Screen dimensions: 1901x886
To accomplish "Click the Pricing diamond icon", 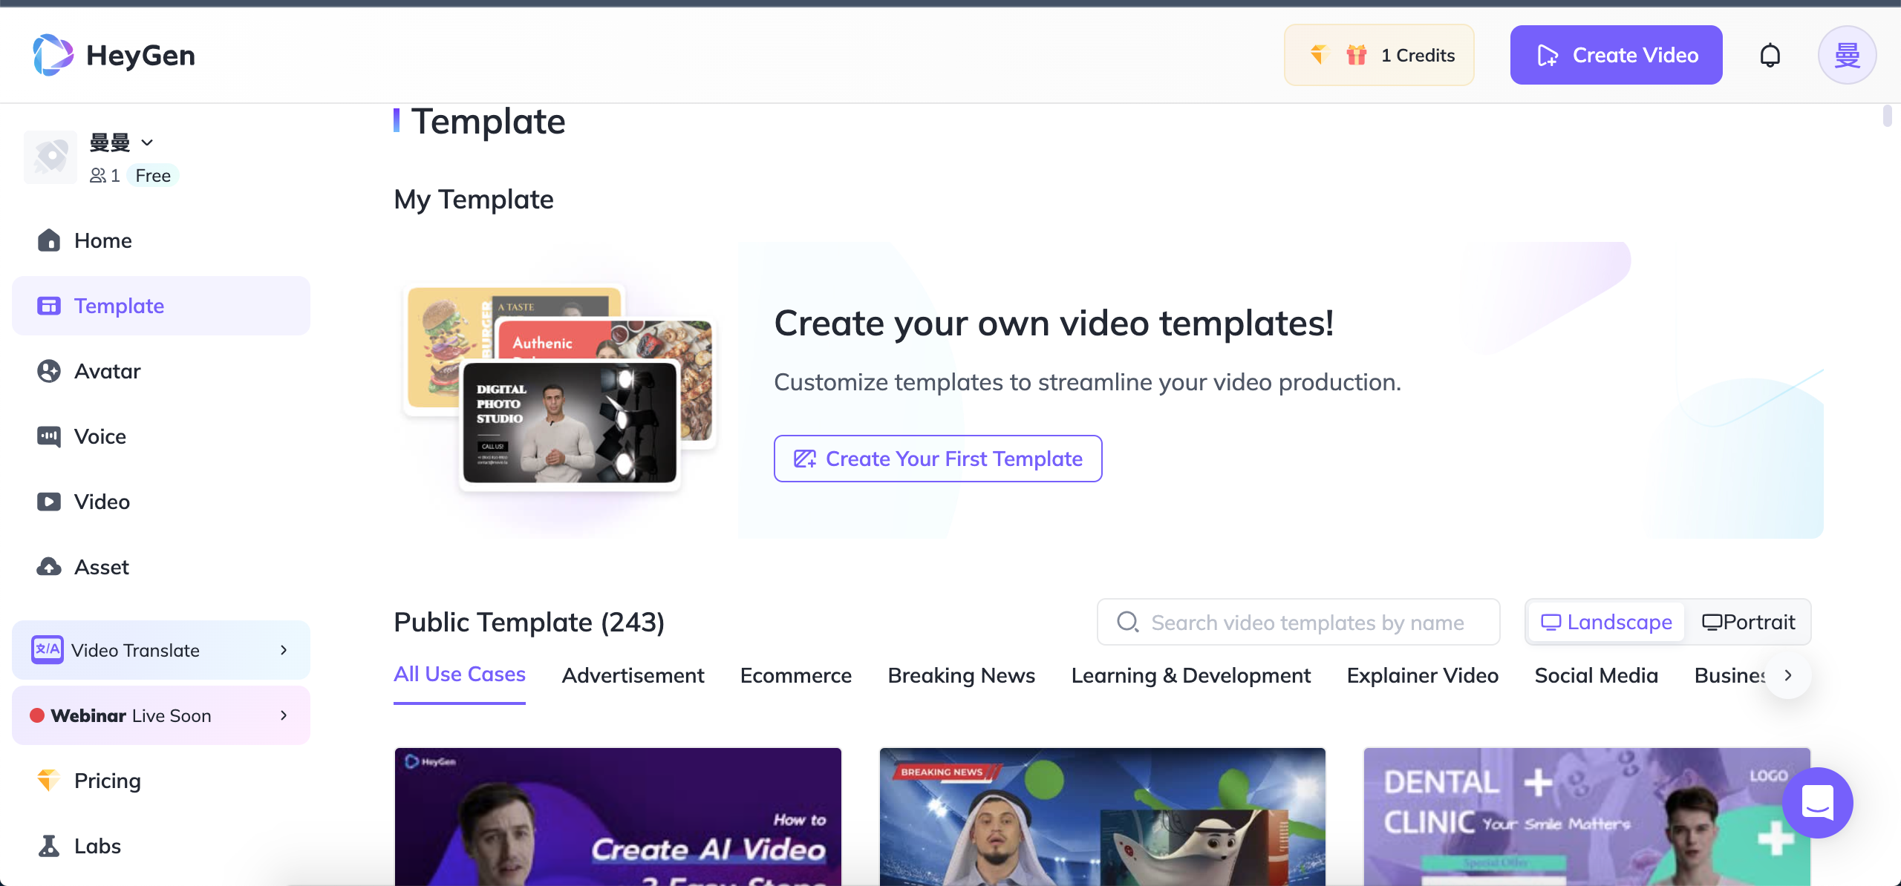I will 49,781.
